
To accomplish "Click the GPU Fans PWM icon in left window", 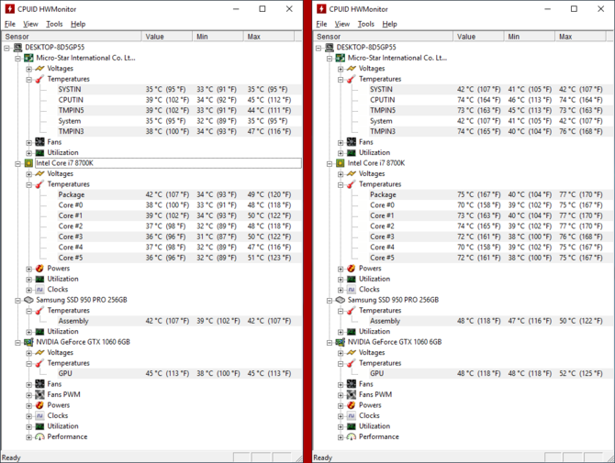I will click(39, 394).
